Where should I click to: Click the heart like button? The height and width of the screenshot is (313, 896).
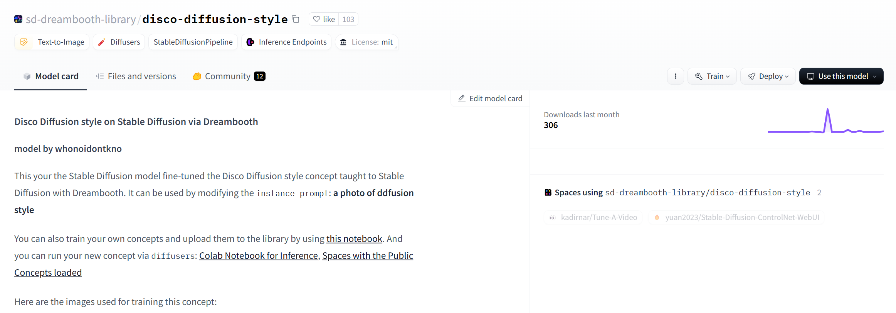click(x=324, y=19)
